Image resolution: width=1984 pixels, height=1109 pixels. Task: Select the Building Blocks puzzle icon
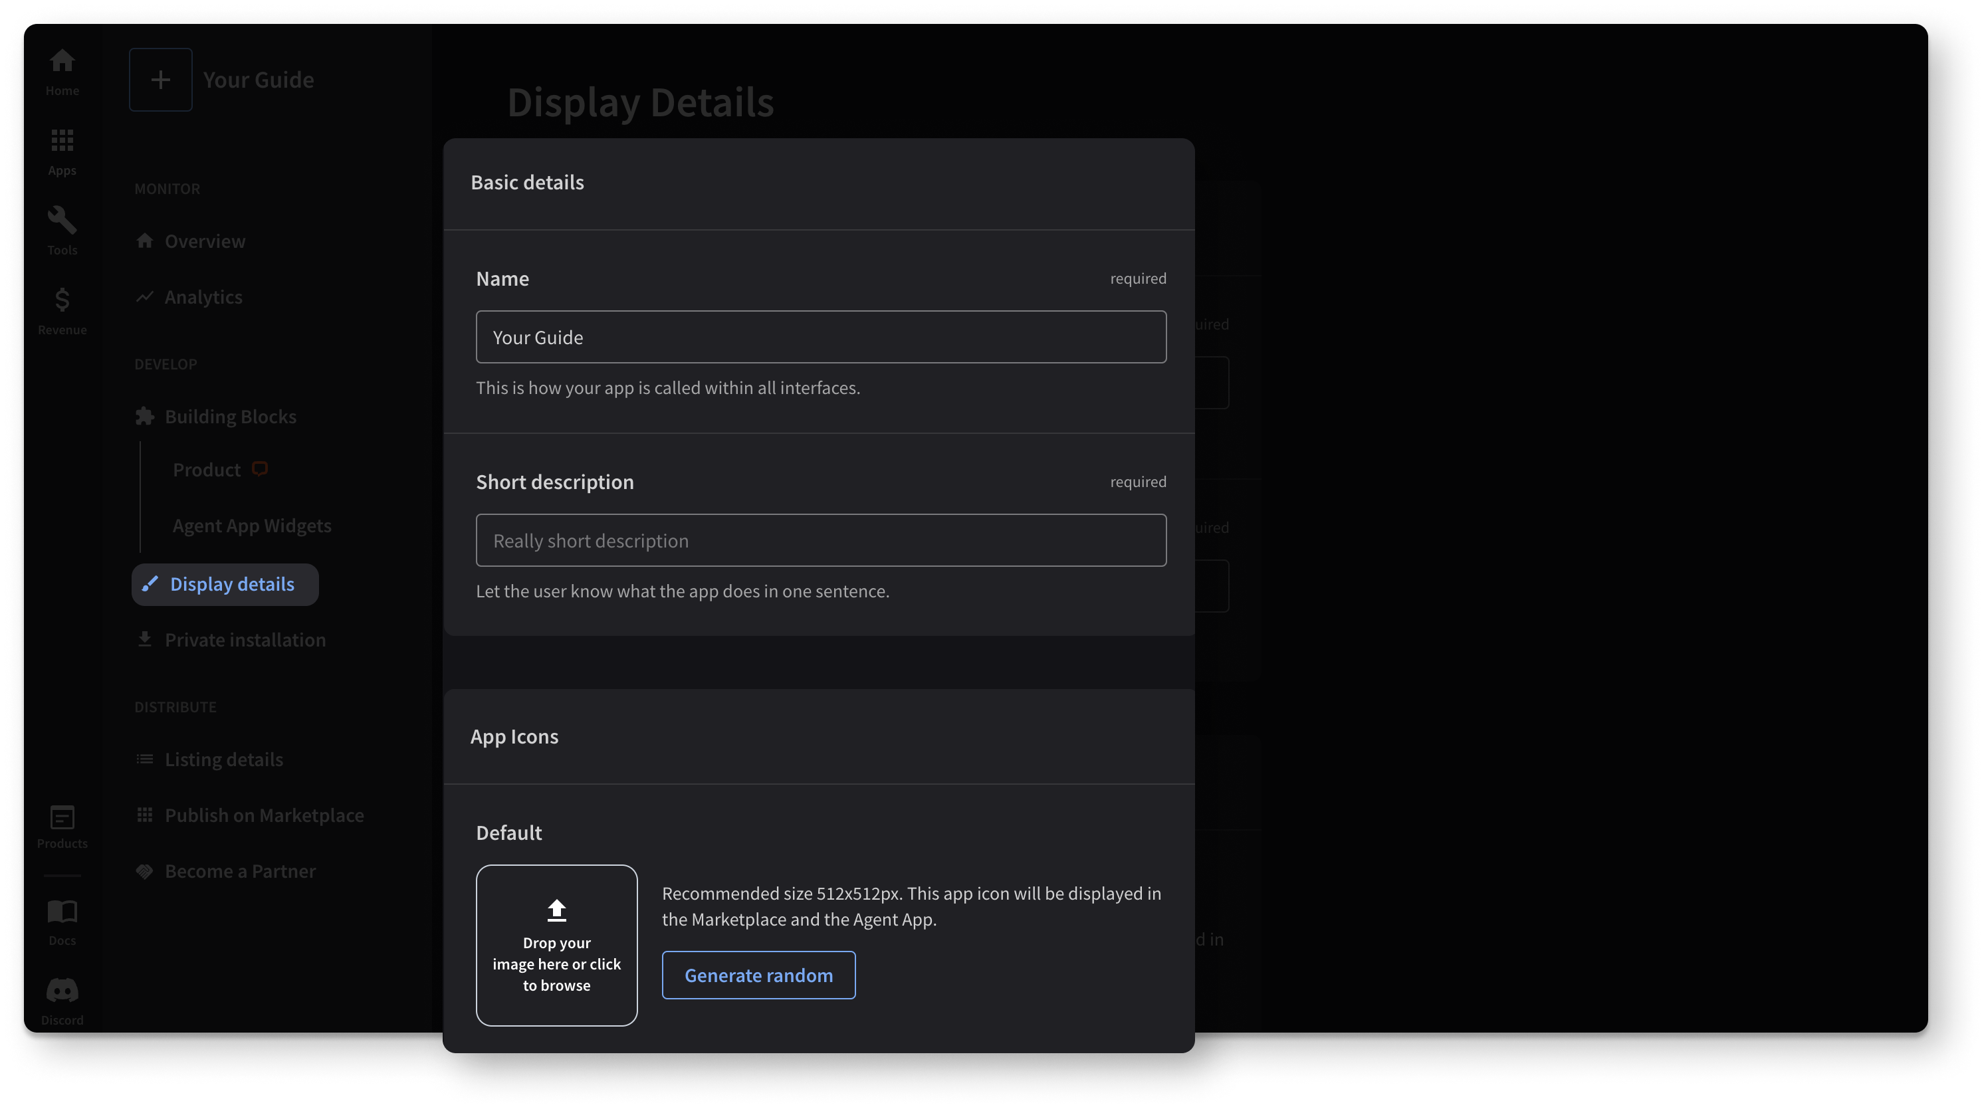click(145, 415)
